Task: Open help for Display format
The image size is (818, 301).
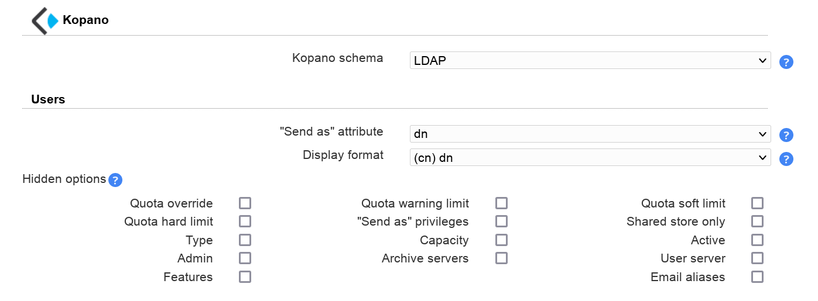Action: coord(786,159)
